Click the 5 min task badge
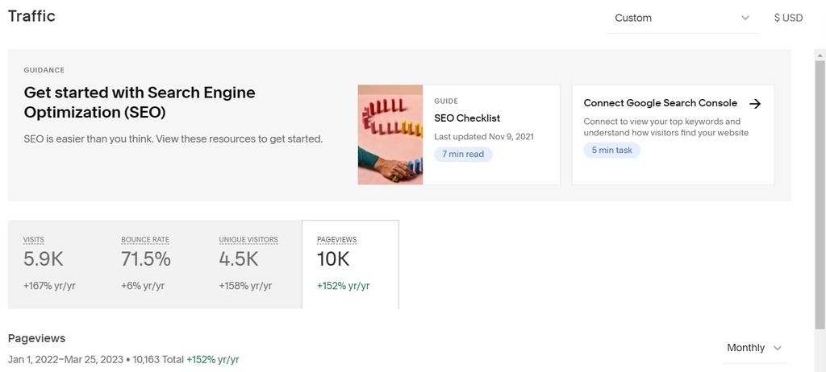Image resolution: width=826 pixels, height=372 pixels. tap(611, 150)
